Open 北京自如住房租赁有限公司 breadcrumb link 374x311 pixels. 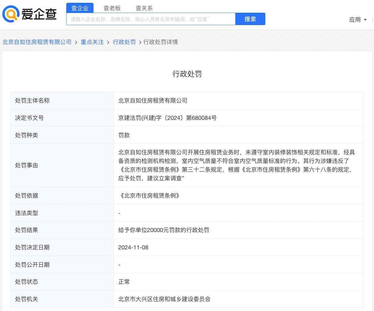tap(37, 42)
